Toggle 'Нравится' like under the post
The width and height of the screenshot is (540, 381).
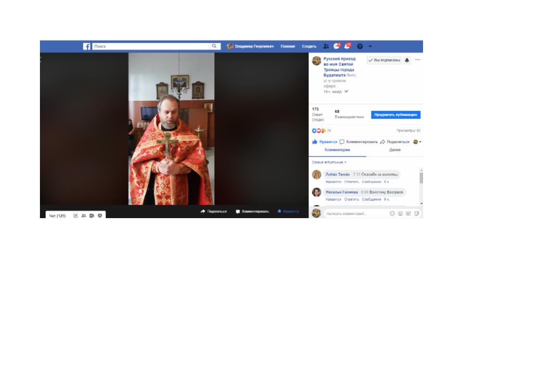(x=325, y=142)
